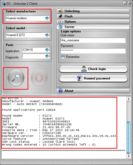Click the globe icon beside Server
The width and height of the screenshot is (133, 165).
61,27
